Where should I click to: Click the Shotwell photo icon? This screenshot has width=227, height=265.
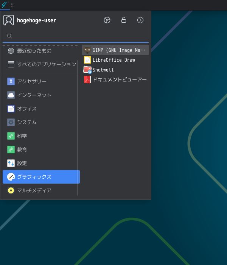coord(87,70)
